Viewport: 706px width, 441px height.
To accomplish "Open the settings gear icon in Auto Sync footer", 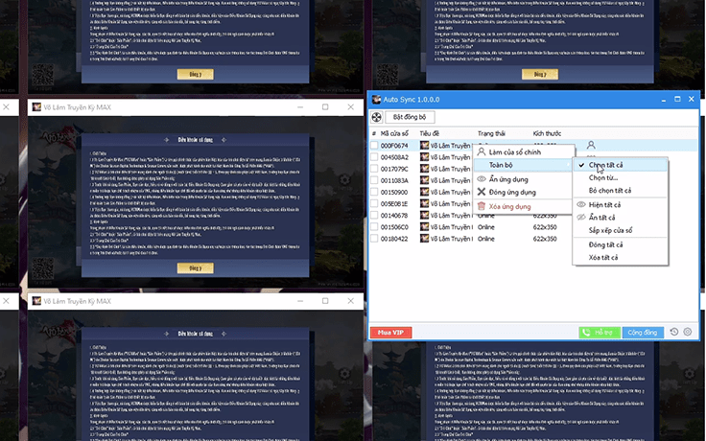I will coord(688,332).
